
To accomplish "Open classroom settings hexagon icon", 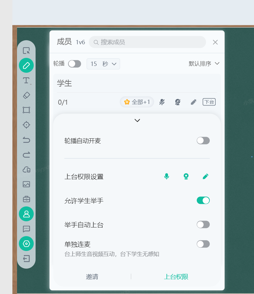I will click(26, 244).
